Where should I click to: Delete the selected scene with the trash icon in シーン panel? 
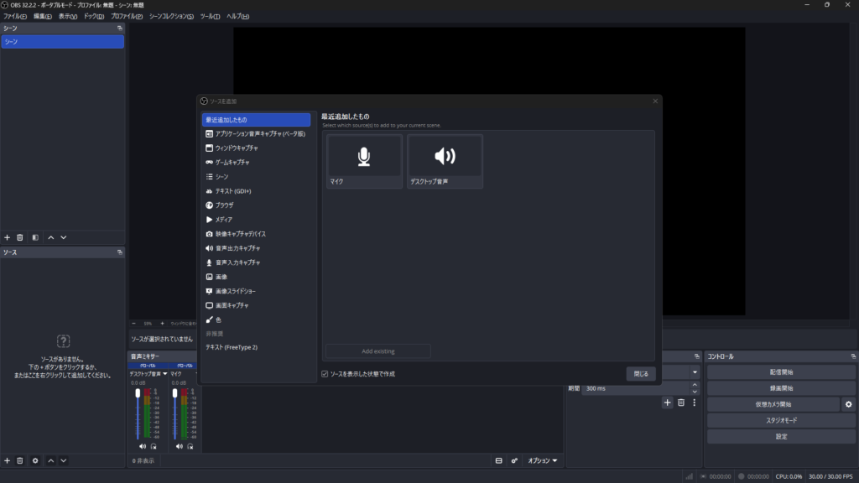(x=20, y=237)
